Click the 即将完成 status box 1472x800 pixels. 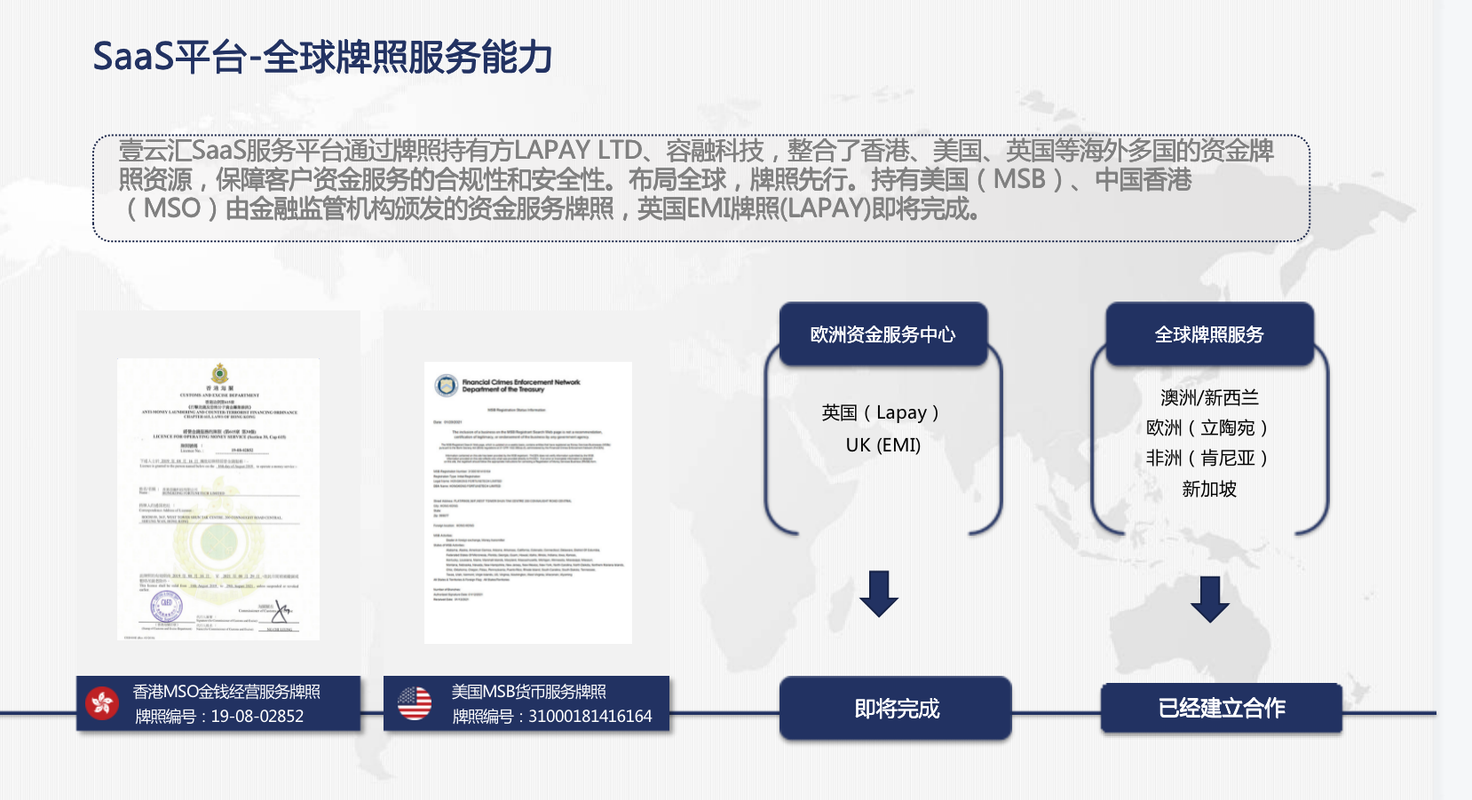[x=896, y=708]
